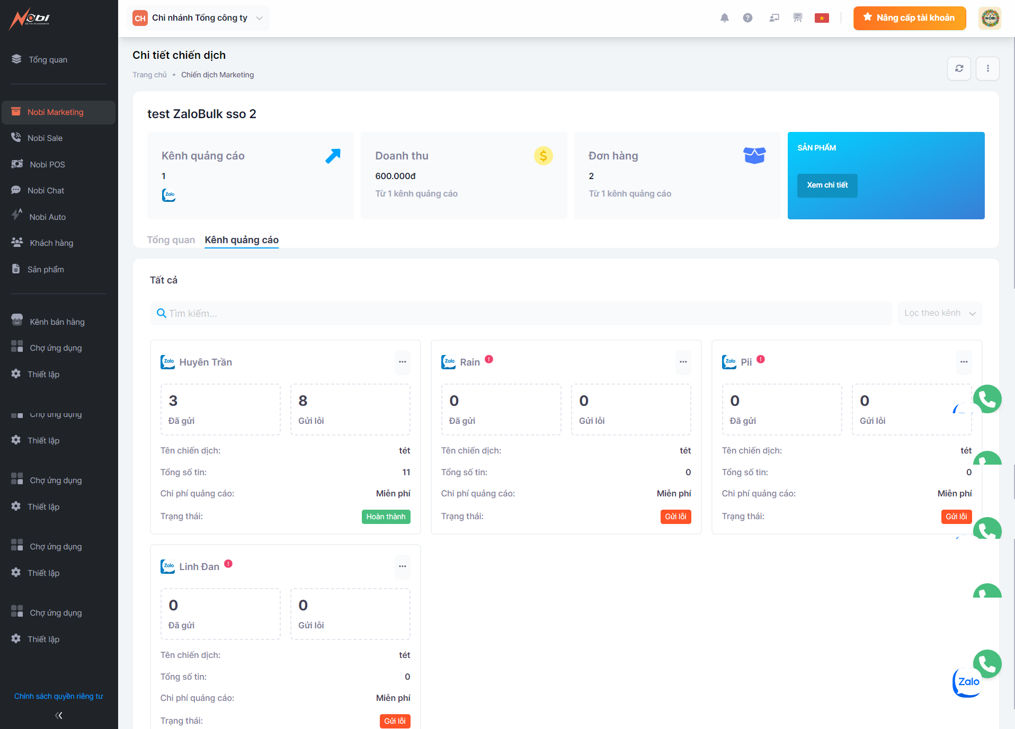1015x729 pixels.
Task: Open more options on Huyên Trần card
Action: click(x=403, y=362)
